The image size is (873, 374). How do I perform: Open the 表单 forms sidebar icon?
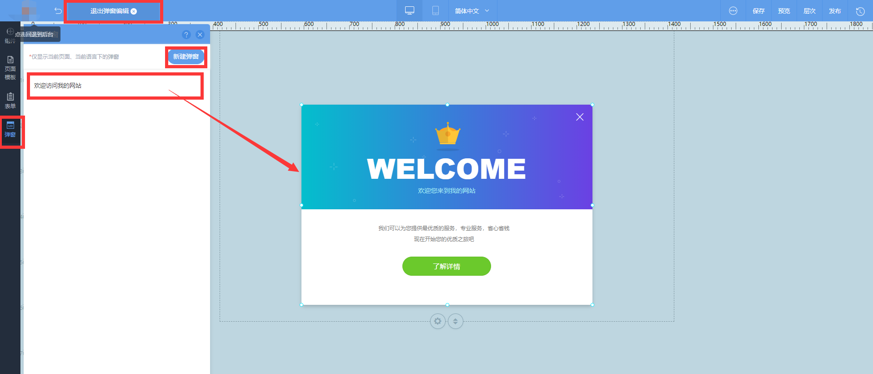point(10,101)
